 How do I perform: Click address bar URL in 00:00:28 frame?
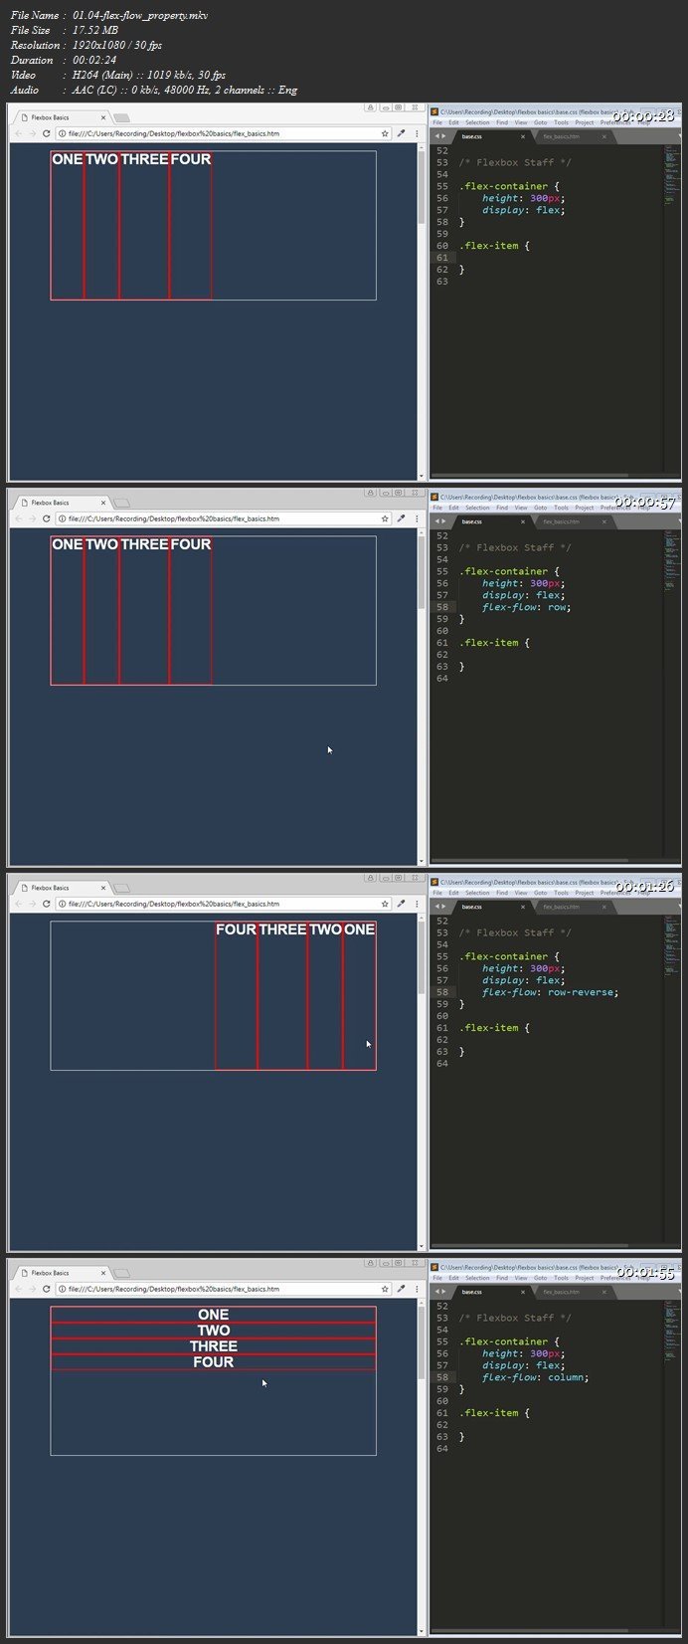pos(174,133)
